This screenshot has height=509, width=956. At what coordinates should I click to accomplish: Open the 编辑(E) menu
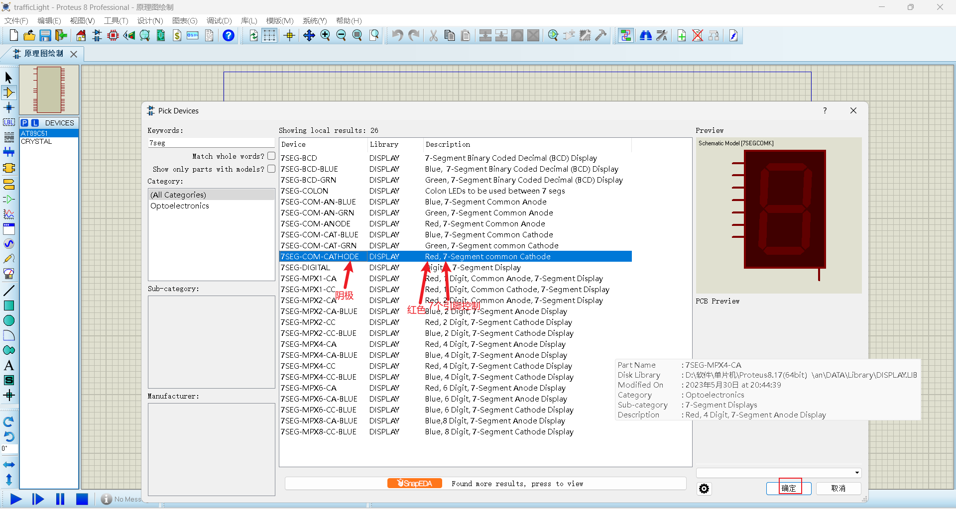tap(49, 20)
